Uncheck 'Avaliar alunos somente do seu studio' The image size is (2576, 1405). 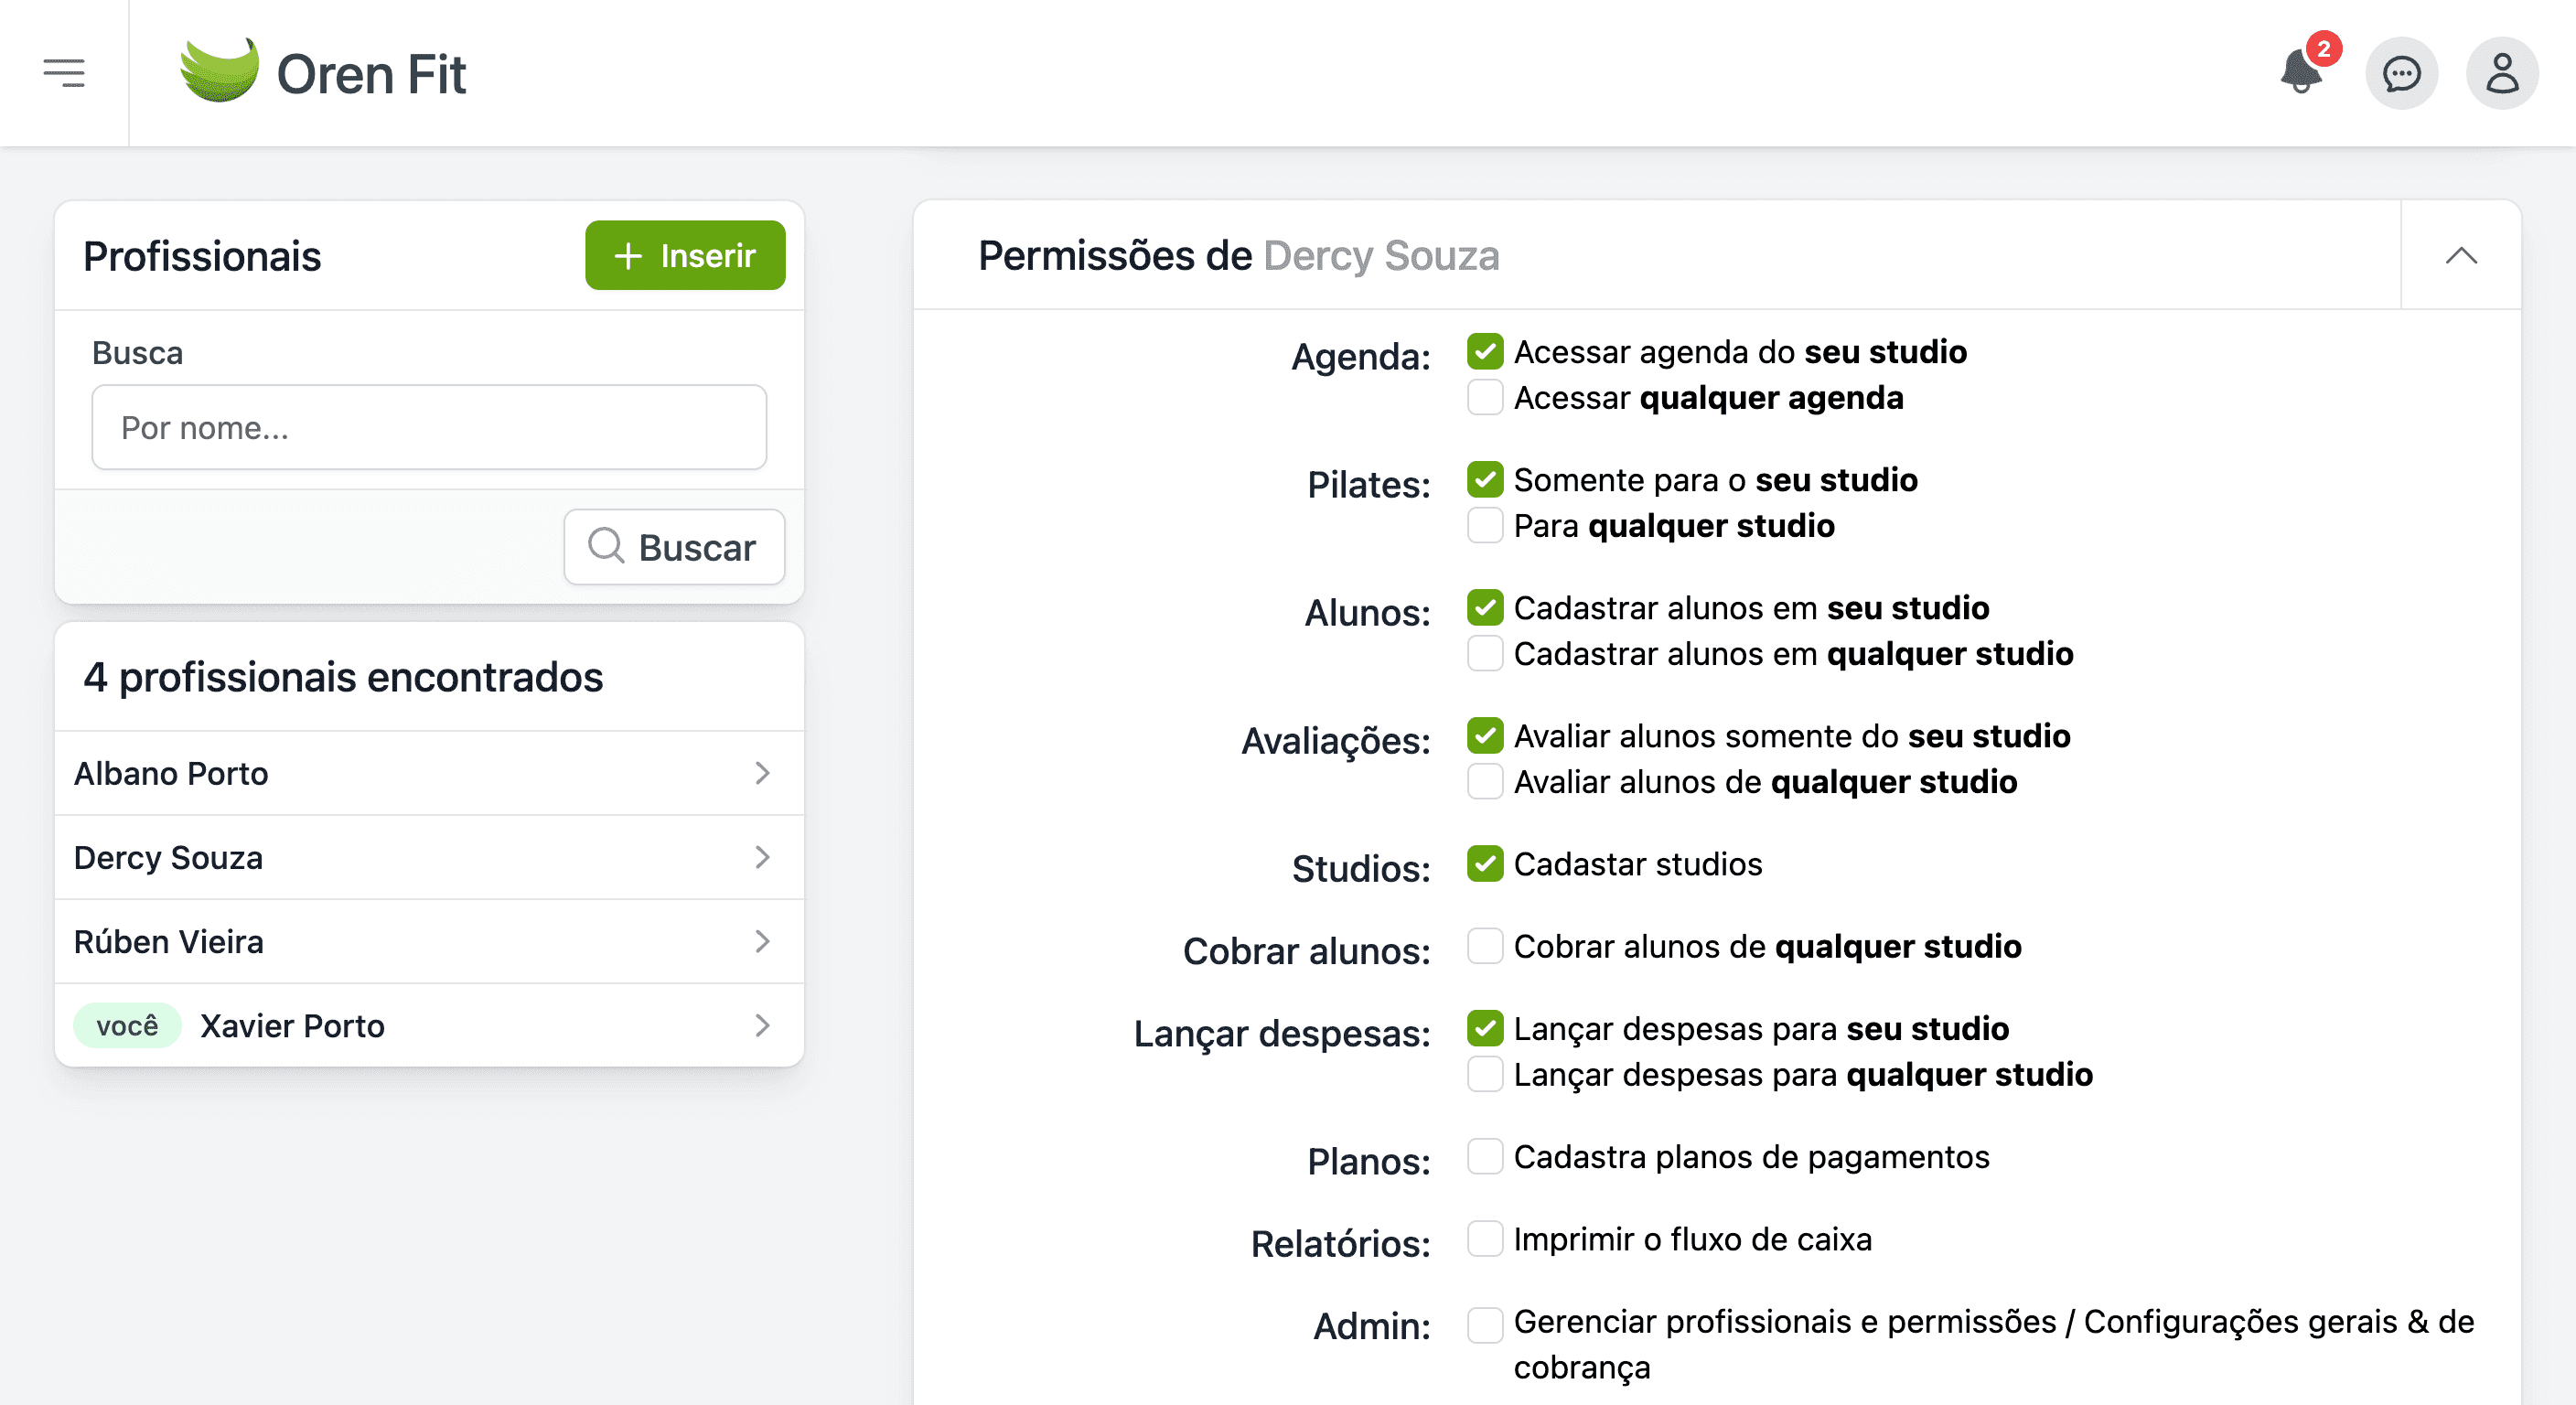coord(1485,736)
